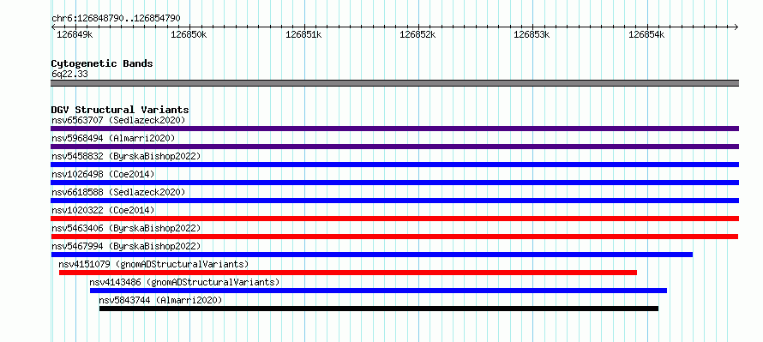The image size is (763, 342).
Task: Click the 126849k ruler tick label
Action: click(x=75, y=34)
